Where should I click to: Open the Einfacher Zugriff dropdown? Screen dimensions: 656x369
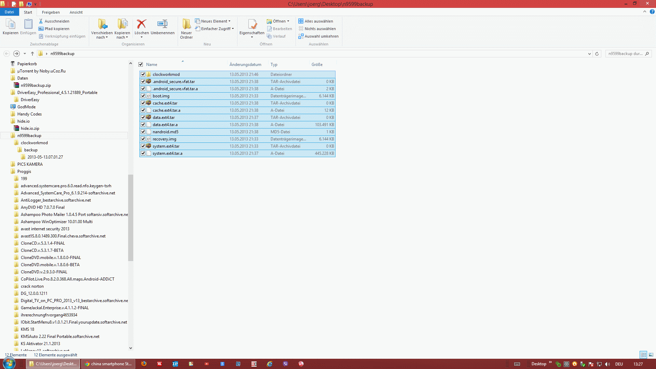pyautogui.click(x=215, y=29)
